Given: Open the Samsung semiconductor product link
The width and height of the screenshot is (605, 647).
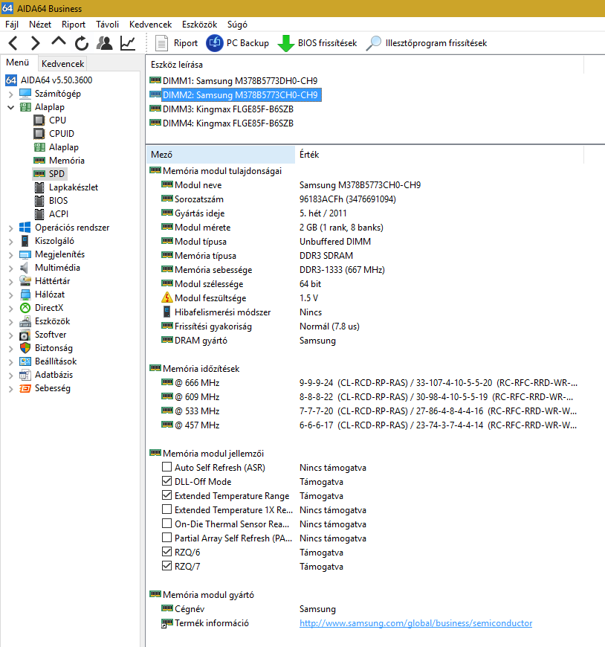Looking at the screenshot, I should (415, 623).
